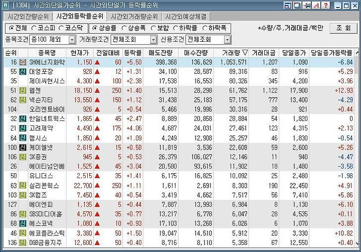Image resolution: width=361 pixels, height=252 pixels.
Task: Click the pin window icon in title bar
Action: coord(307,6)
